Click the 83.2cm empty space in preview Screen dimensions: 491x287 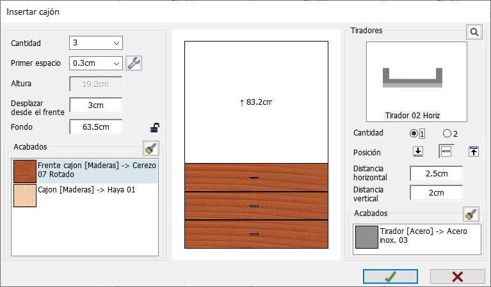[x=256, y=102]
